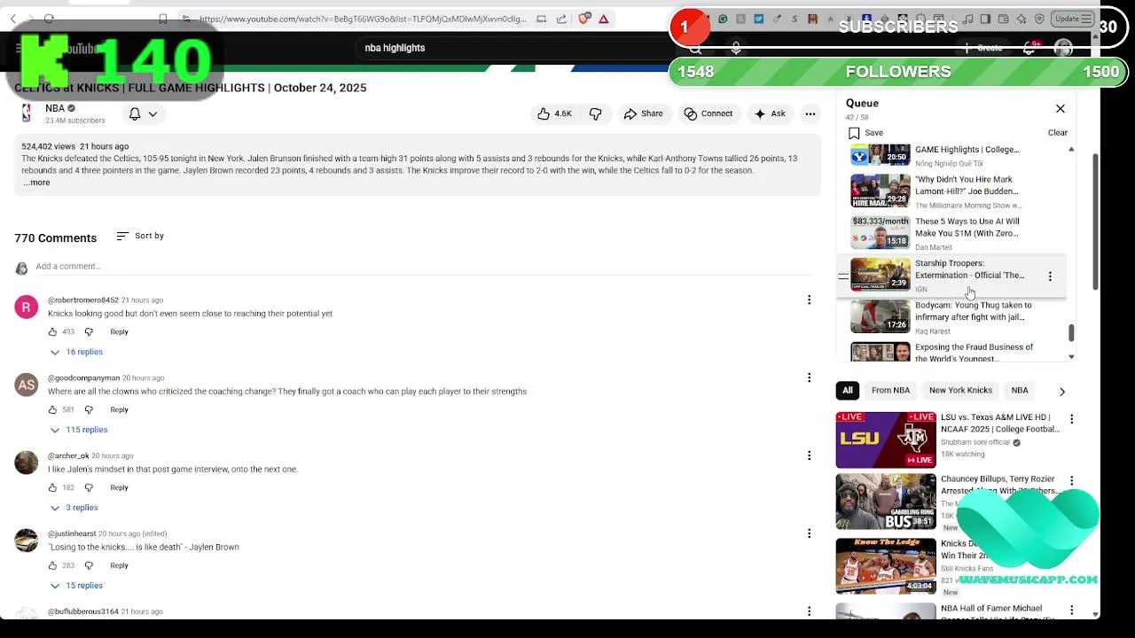The height and width of the screenshot is (638, 1135).
Task: Reload the page in the browser
Action: [49, 19]
